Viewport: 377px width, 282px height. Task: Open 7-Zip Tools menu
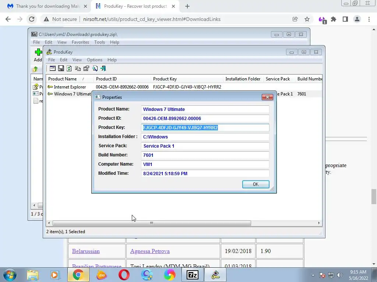click(x=99, y=42)
